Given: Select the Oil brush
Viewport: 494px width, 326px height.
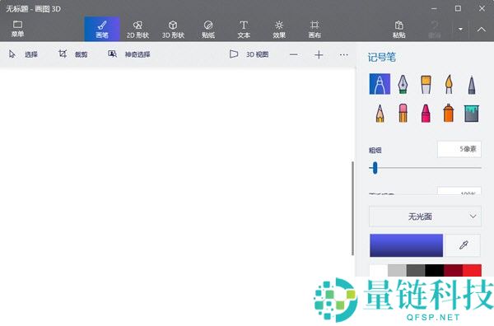Looking at the screenshot, I should coord(426,84).
